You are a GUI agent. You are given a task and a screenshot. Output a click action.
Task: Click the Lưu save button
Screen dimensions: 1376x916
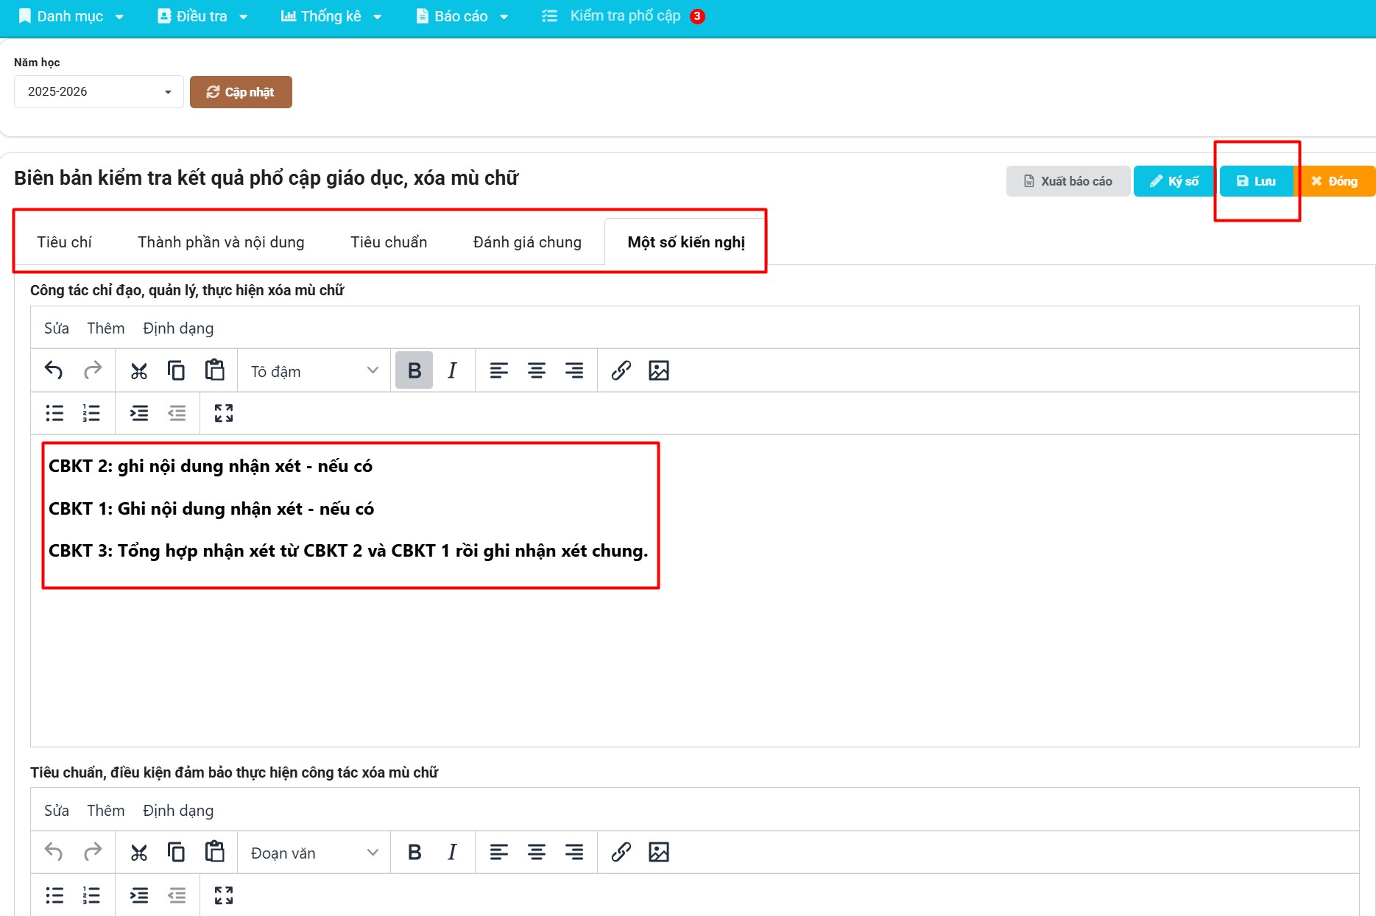pyautogui.click(x=1256, y=181)
